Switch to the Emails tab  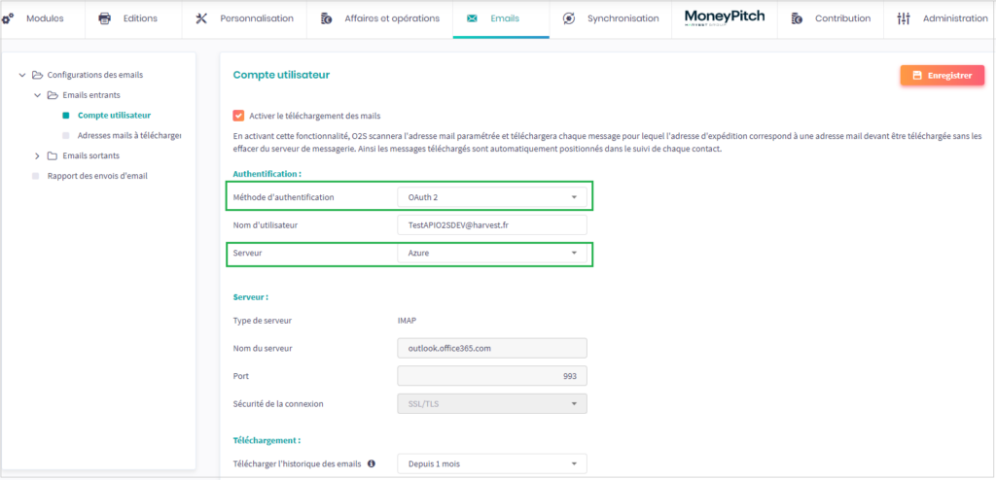pyautogui.click(x=501, y=18)
